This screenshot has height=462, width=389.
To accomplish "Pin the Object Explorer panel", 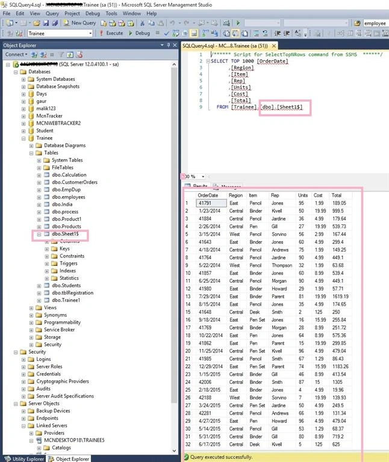I will click(x=169, y=45).
